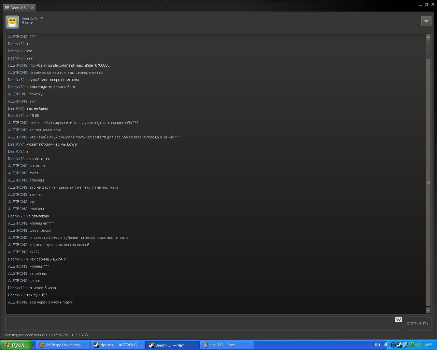This screenshot has width=437, height=350.
Task: Click message 'и нах звонишь БАРАН?'
Action: [47, 259]
